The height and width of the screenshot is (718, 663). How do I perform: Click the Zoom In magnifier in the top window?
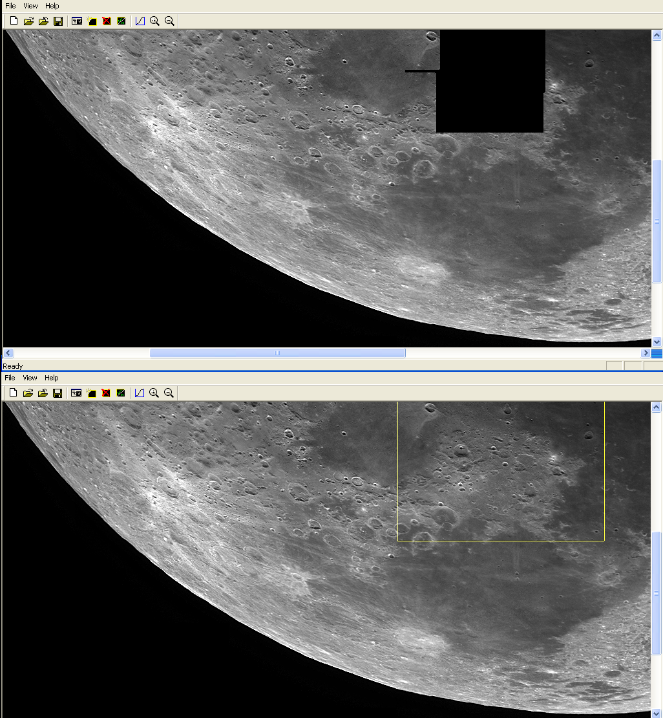click(154, 21)
